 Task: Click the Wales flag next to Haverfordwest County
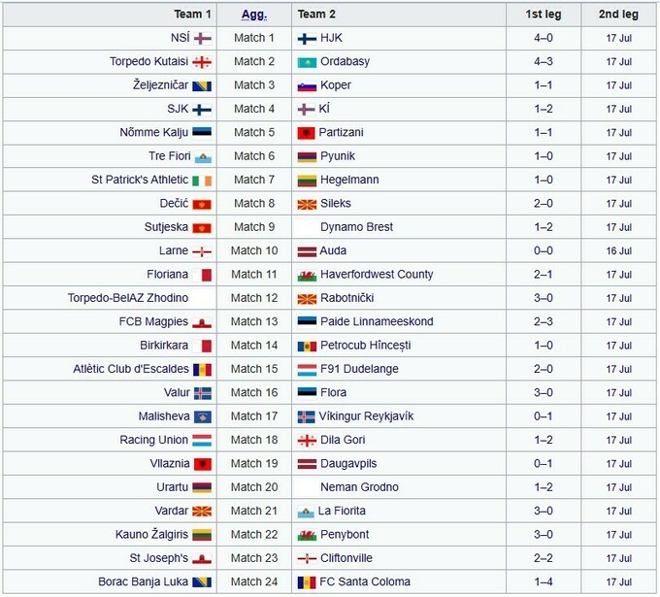pos(306,275)
